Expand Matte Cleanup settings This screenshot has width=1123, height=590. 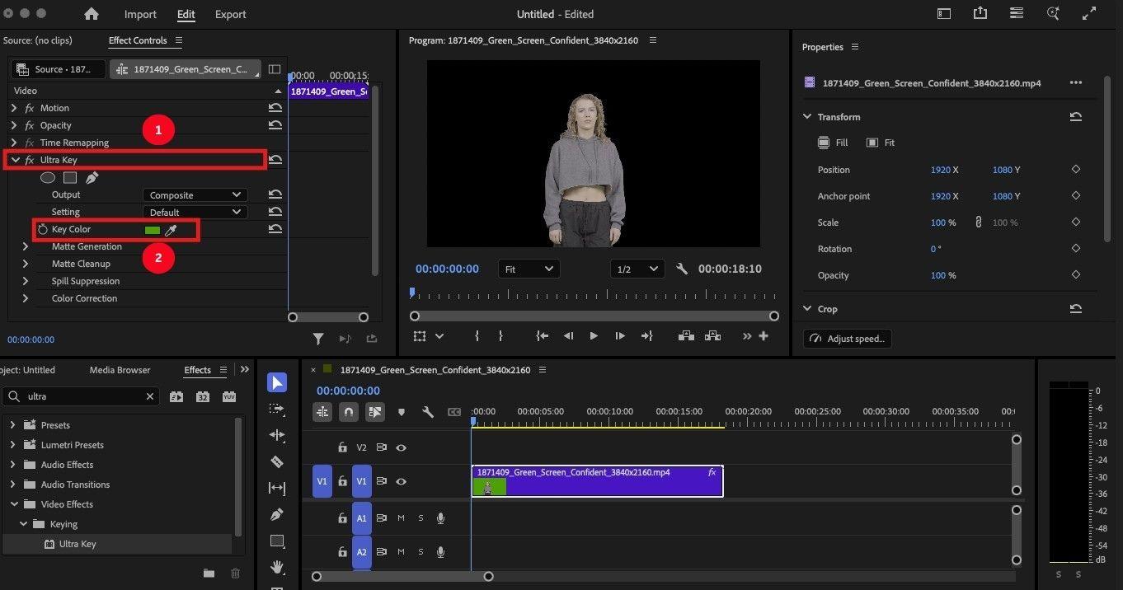click(x=26, y=264)
